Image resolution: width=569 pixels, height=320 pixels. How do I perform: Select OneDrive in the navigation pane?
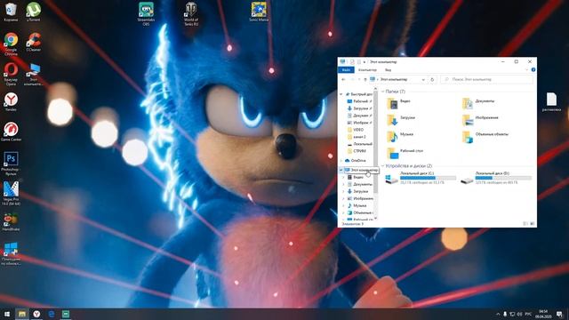pos(356,160)
